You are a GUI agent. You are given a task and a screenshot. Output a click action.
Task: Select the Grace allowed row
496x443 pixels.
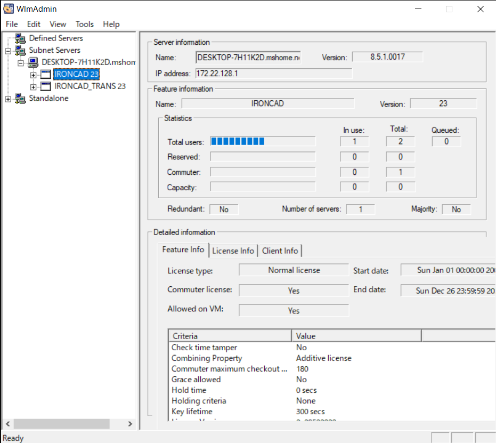click(332, 380)
